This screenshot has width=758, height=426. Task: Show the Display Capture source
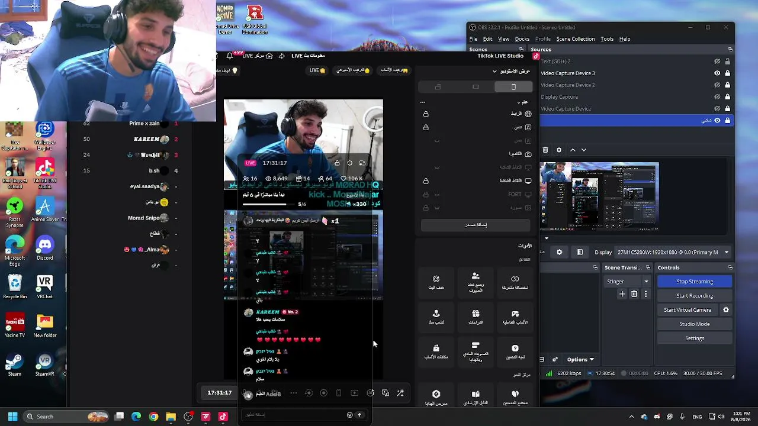click(x=717, y=97)
